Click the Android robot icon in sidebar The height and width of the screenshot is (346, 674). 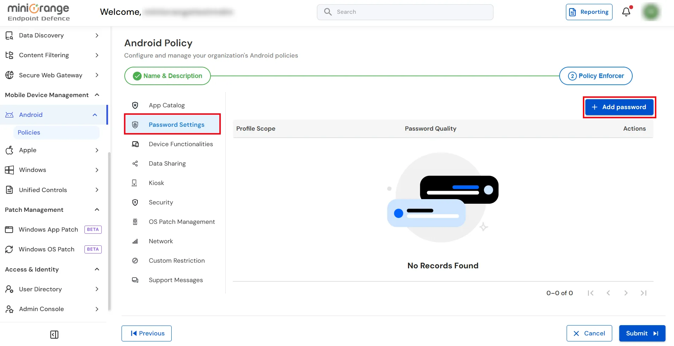10,115
